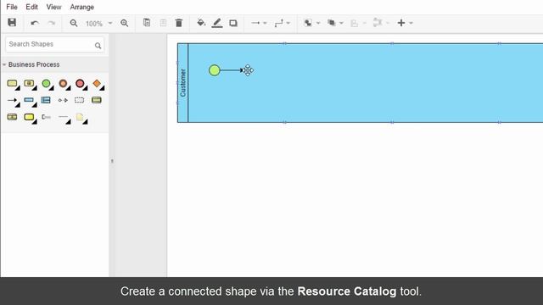Viewport: 543px width, 305px height.
Task: Open the distribute shapes dropdown
Action: pyautogui.click(x=381, y=23)
